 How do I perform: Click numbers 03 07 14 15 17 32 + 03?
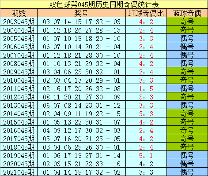pyautogui.click(x=82, y=22)
